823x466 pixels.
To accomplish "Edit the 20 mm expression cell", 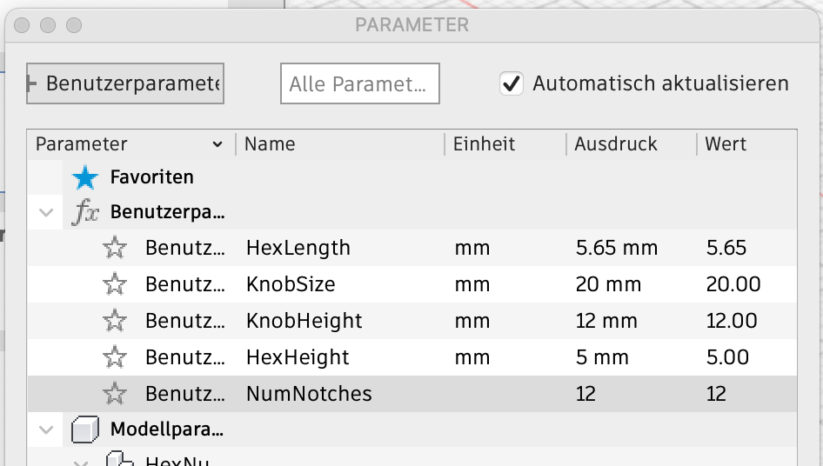I will click(608, 284).
